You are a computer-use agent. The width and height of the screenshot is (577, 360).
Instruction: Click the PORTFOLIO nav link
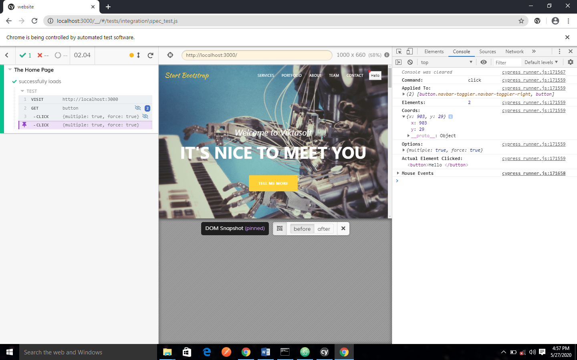click(x=291, y=76)
